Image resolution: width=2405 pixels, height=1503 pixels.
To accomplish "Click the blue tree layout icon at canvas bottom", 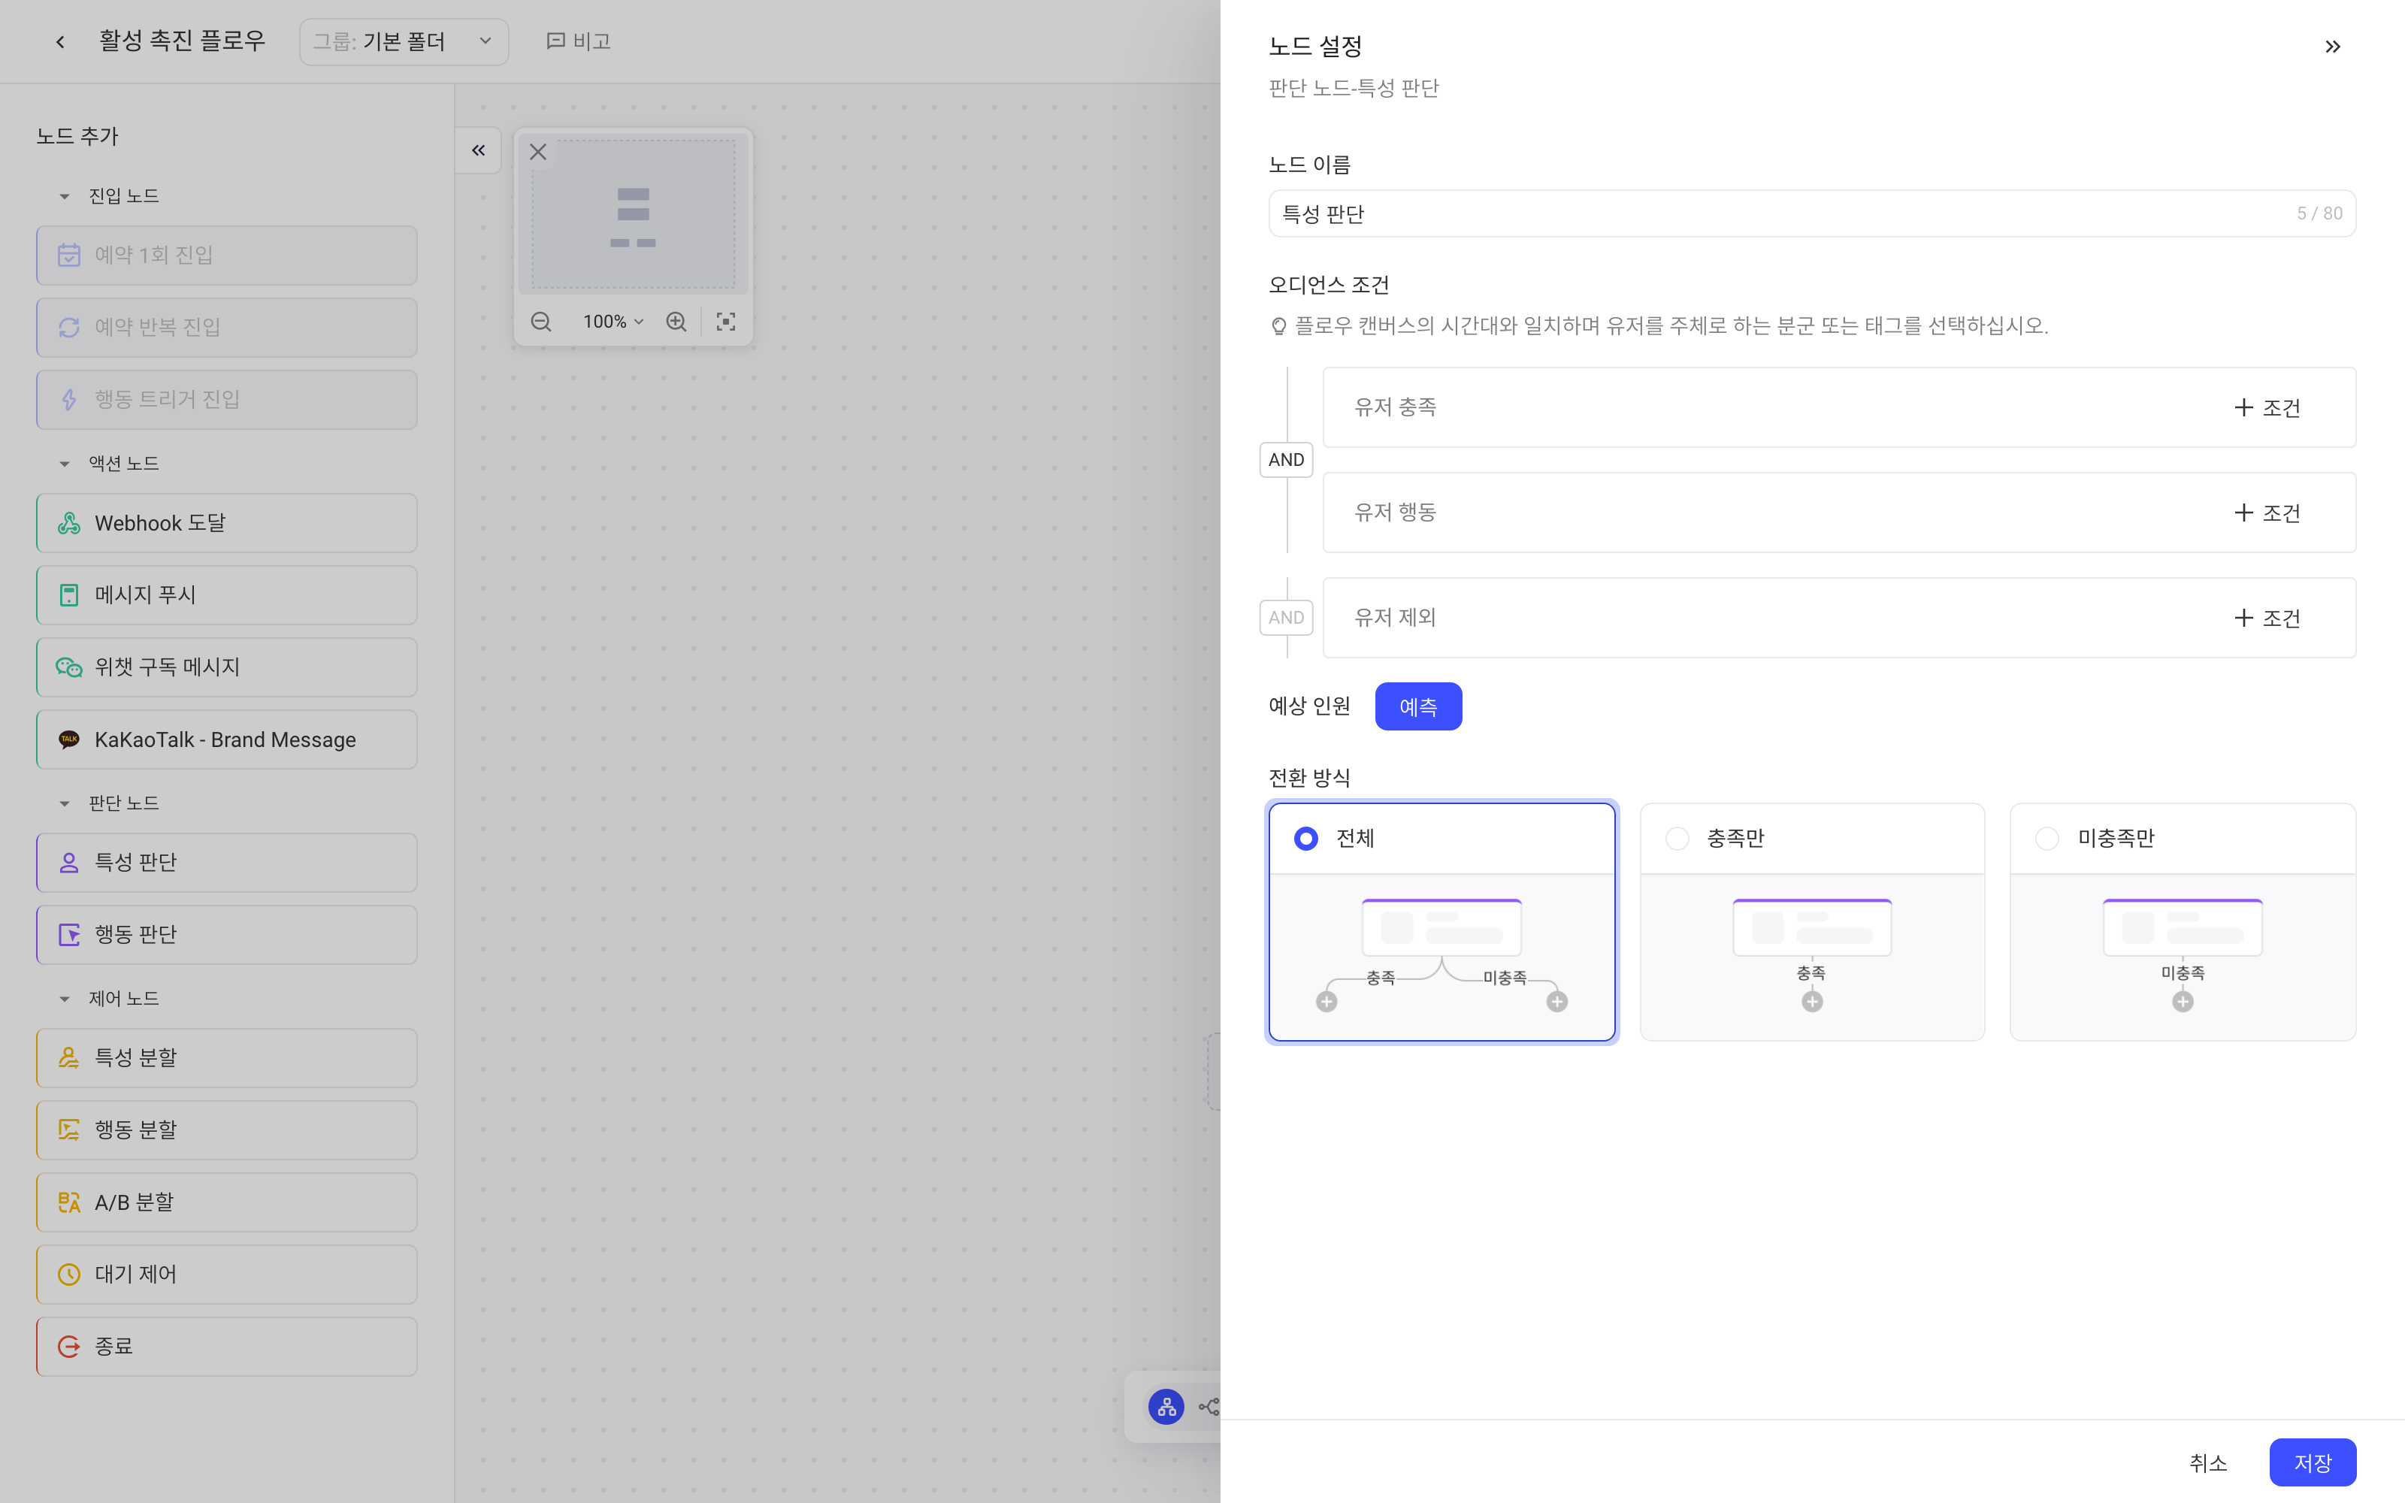I will pyautogui.click(x=1166, y=1407).
